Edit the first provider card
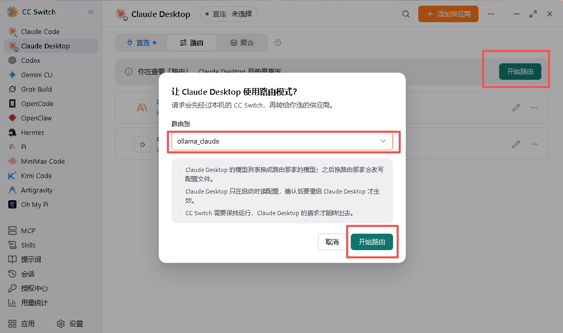Viewport: 563px width, 333px height. [516, 107]
